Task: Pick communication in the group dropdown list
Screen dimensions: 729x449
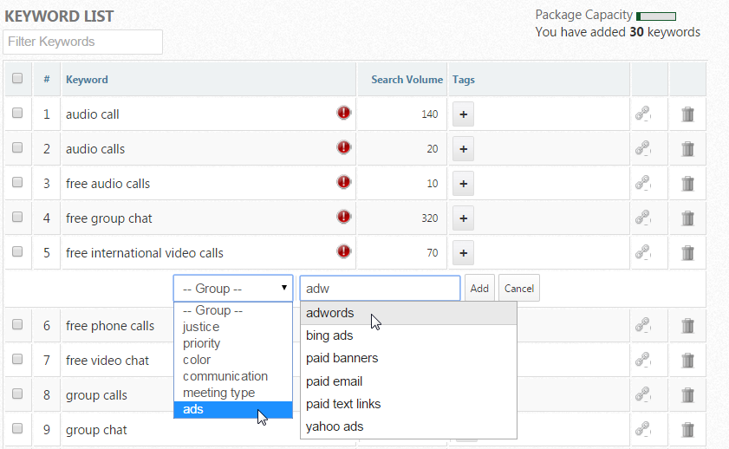Action: point(225,376)
